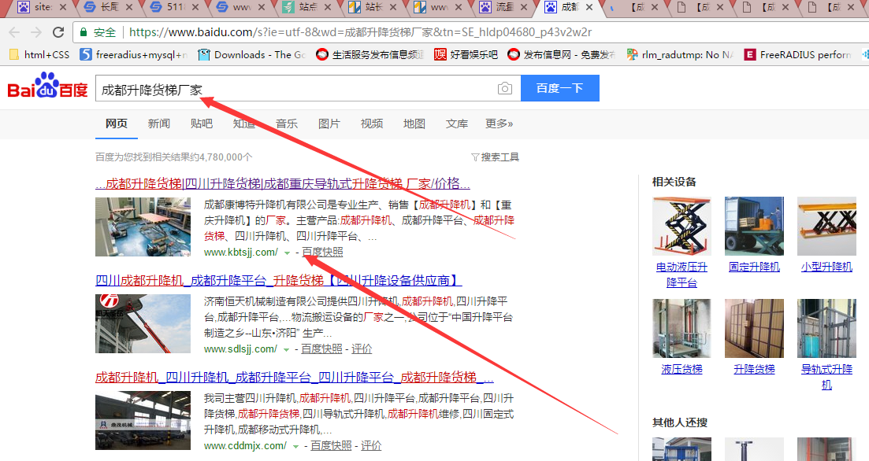Open the 液压货梯 related link
This screenshot has width=869, height=461.
pyautogui.click(x=681, y=369)
